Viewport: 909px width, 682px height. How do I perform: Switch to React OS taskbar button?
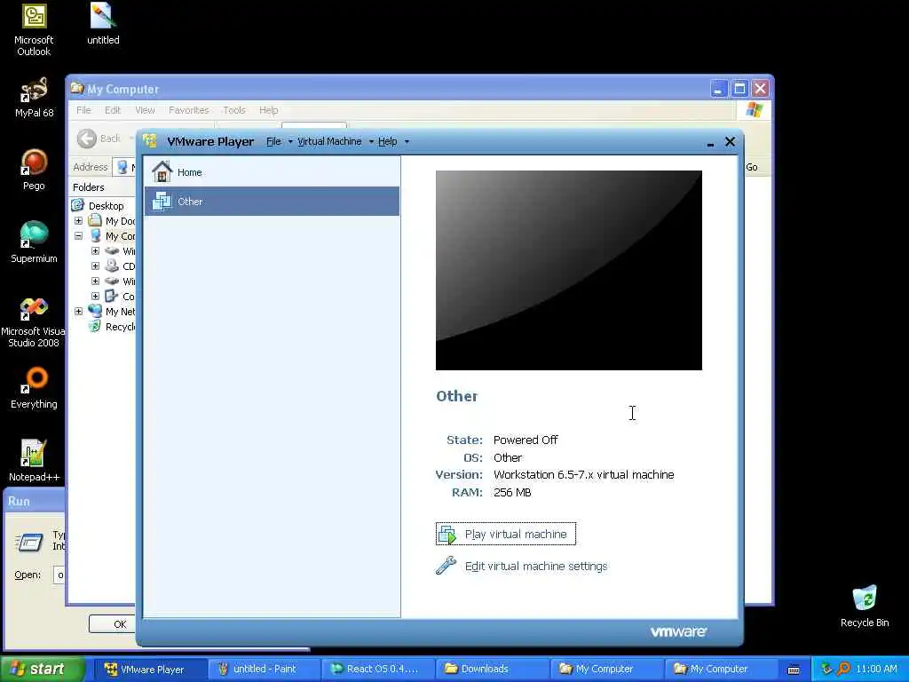click(x=376, y=670)
